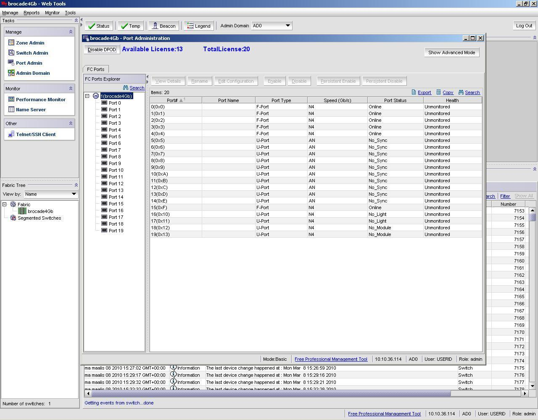Click Export icon above ports table
Screen dimensions: 538x420
point(414,92)
